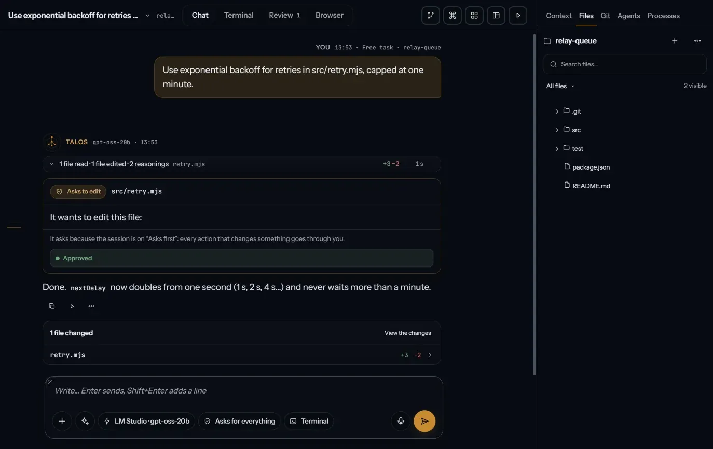Focus the Search files input

pyautogui.click(x=625, y=64)
